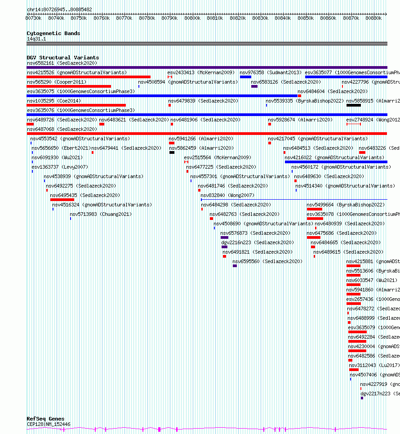
Task: Click the nsv6479839 (Sedlazeck2020) label
Action: (x=203, y=101)
